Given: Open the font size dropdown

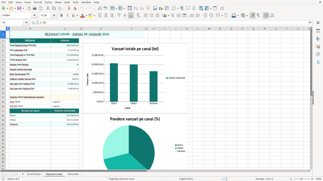Looking at the screenshot, I should tap(54, 16).
